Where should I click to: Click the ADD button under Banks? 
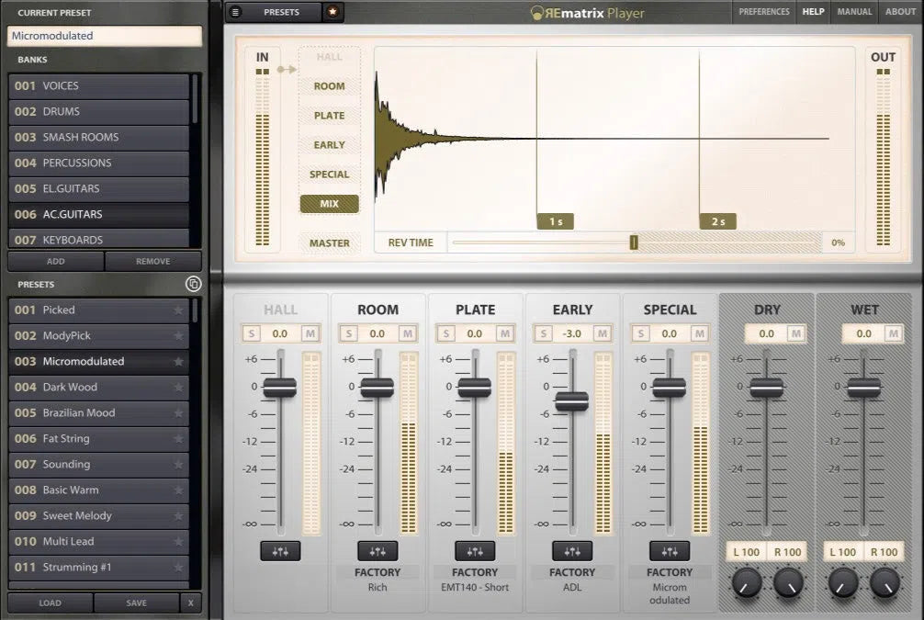click(x=55, y=261)
